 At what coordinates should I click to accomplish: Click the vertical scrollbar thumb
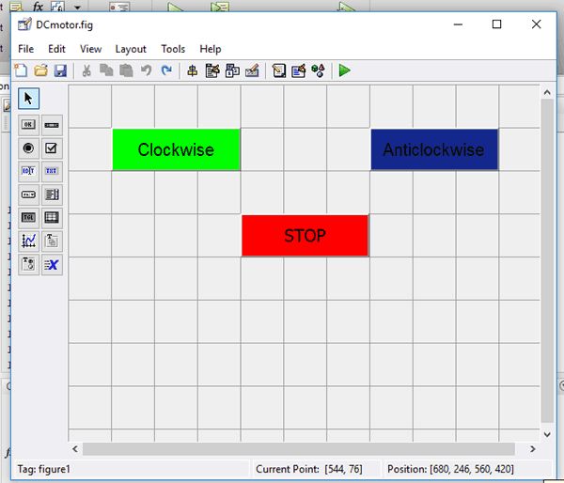pyautogui.click(x=547, y=261)
